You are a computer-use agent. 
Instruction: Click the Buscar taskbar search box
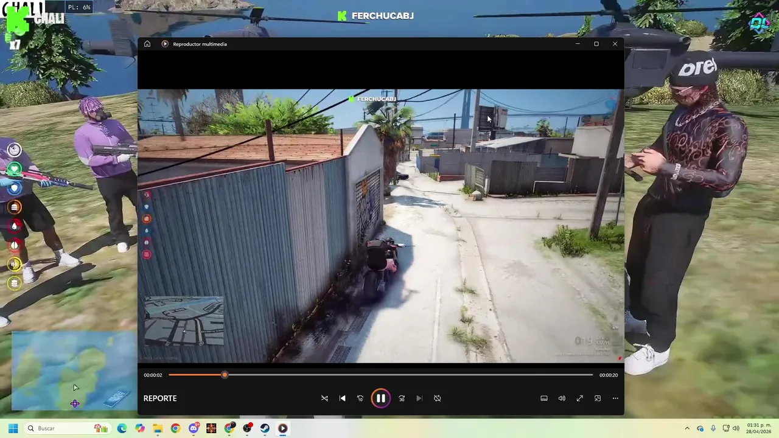click(68, 428)
